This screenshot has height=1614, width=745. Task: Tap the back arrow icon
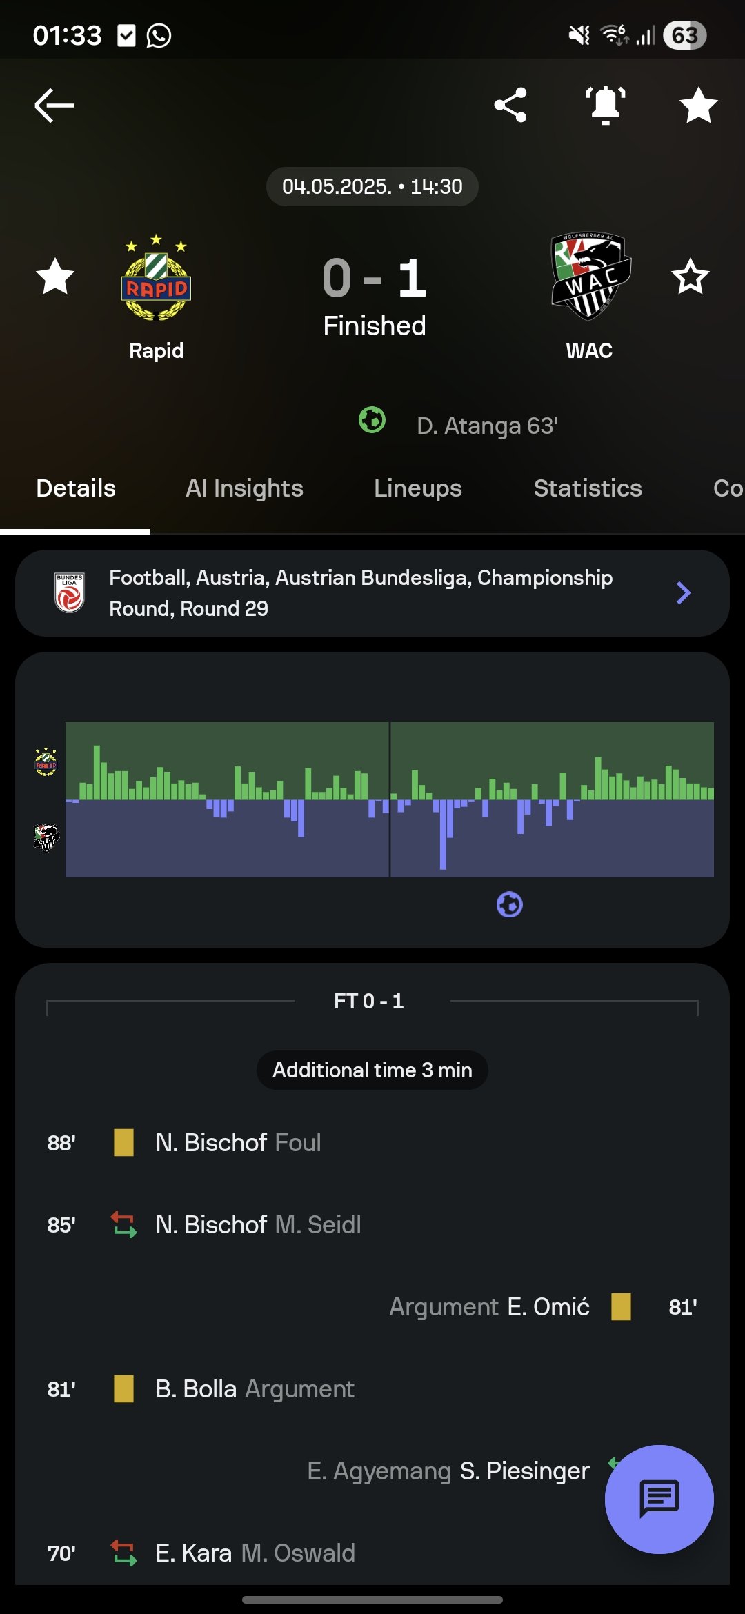click(x=54, y=106)
